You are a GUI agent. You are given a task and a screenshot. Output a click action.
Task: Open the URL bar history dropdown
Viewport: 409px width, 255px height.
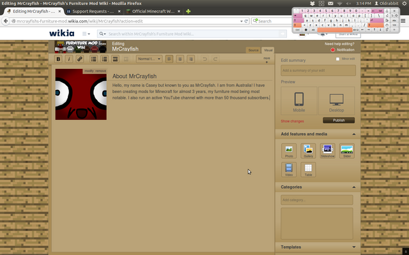pyautogui.click(x=242, y=21)
